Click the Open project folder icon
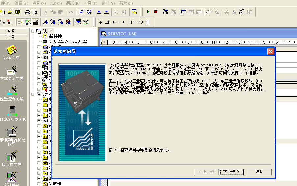 coord(10,12)
